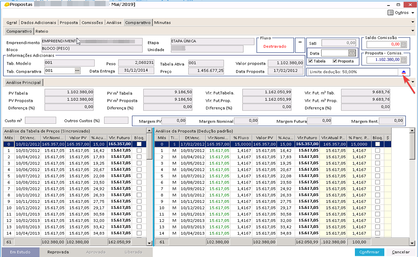Click the calculator icon in Saldo Comissão
This screenshot has width=418, height=257.
[x=404, y=44]
